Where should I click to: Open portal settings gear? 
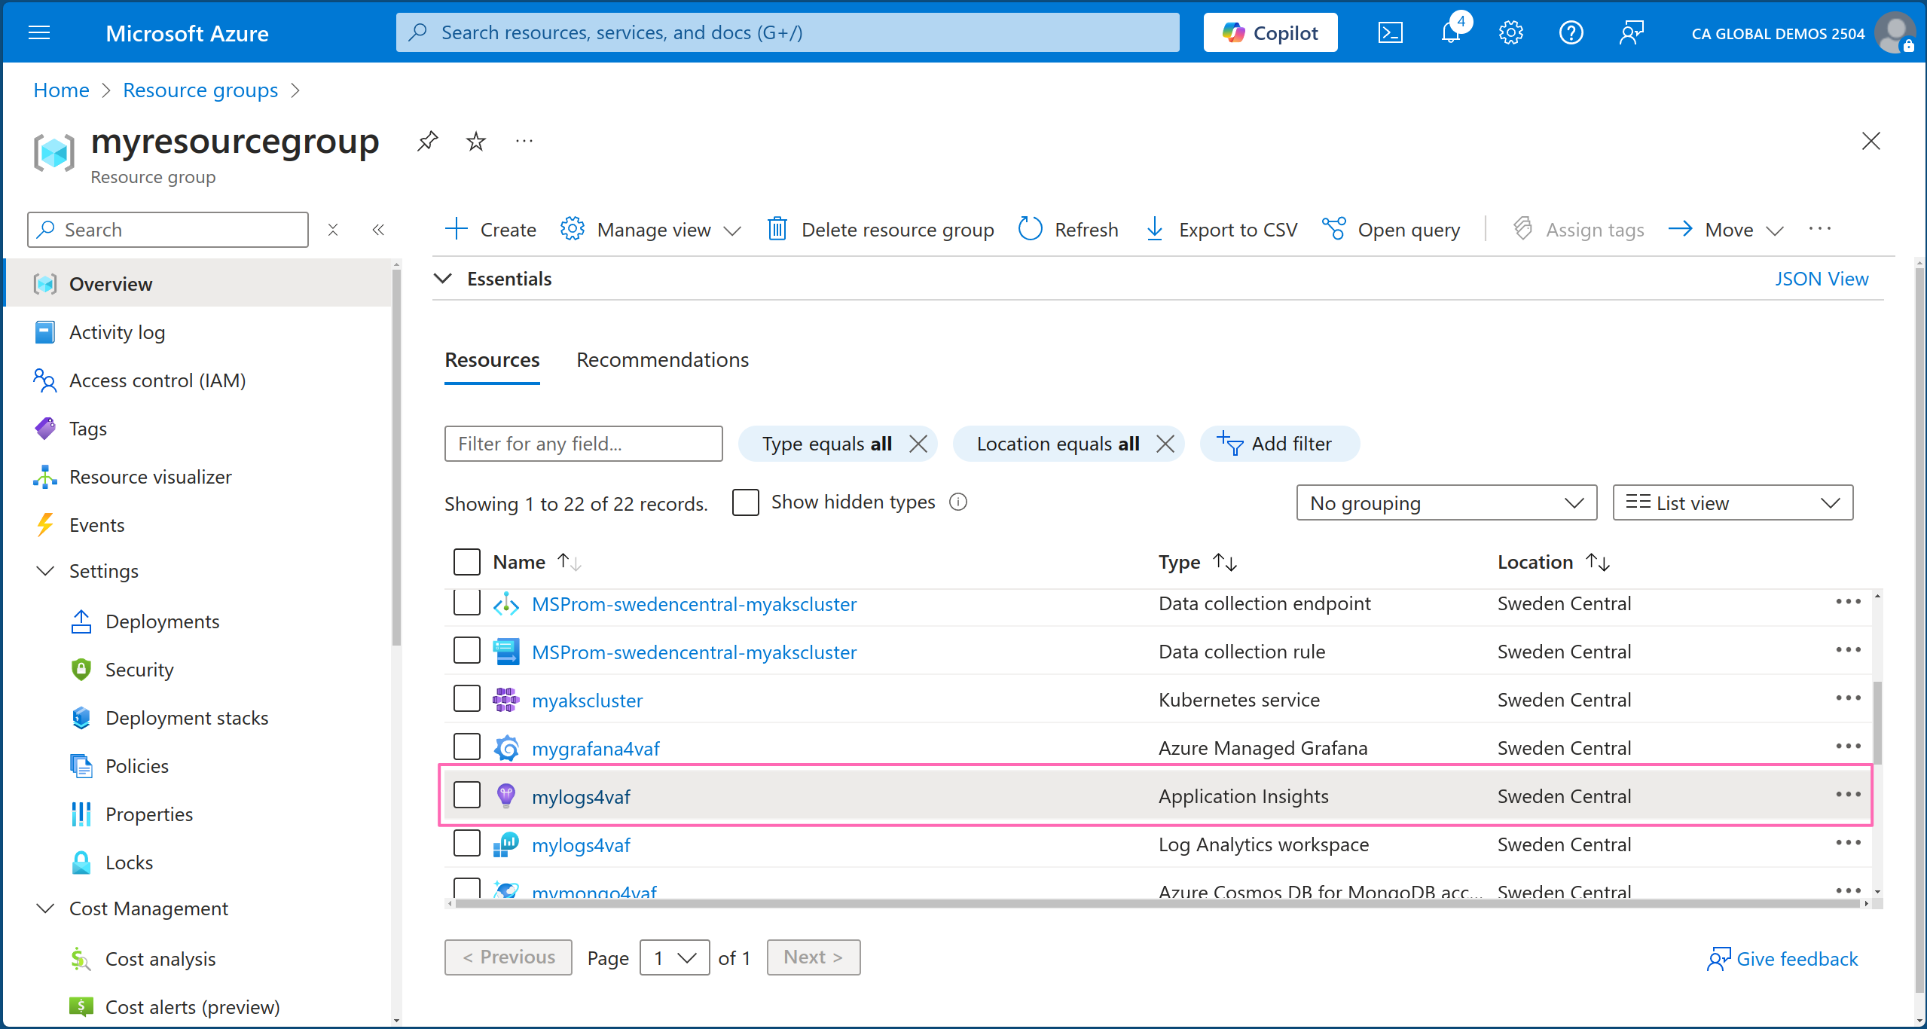(x=1510, y=32)
